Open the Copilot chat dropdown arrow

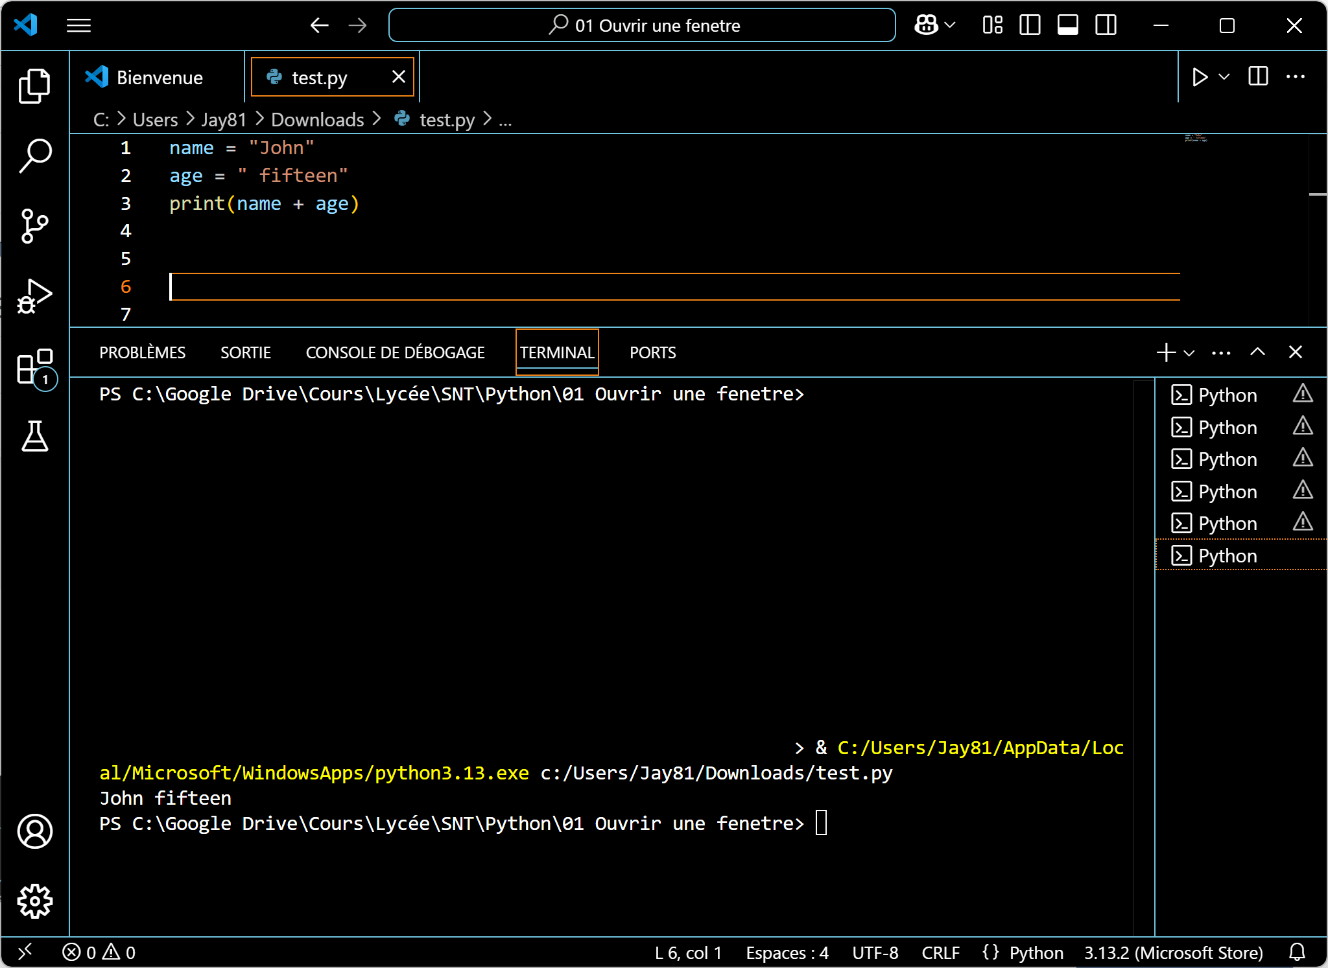coord(951,25)
